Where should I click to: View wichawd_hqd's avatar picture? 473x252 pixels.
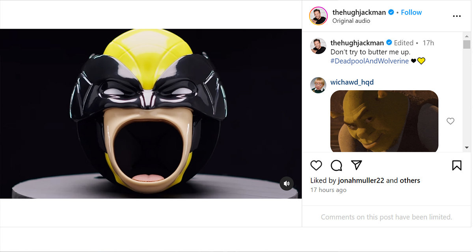[x=318, y=85]
